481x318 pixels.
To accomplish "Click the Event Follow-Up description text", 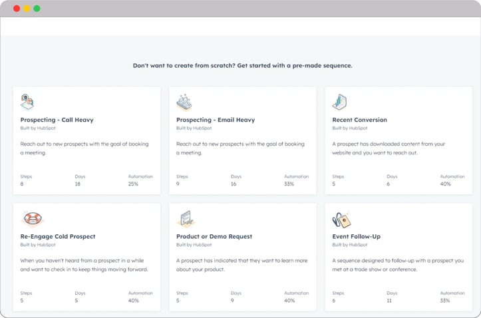I will pyautogui.click(x=398, y=265).
